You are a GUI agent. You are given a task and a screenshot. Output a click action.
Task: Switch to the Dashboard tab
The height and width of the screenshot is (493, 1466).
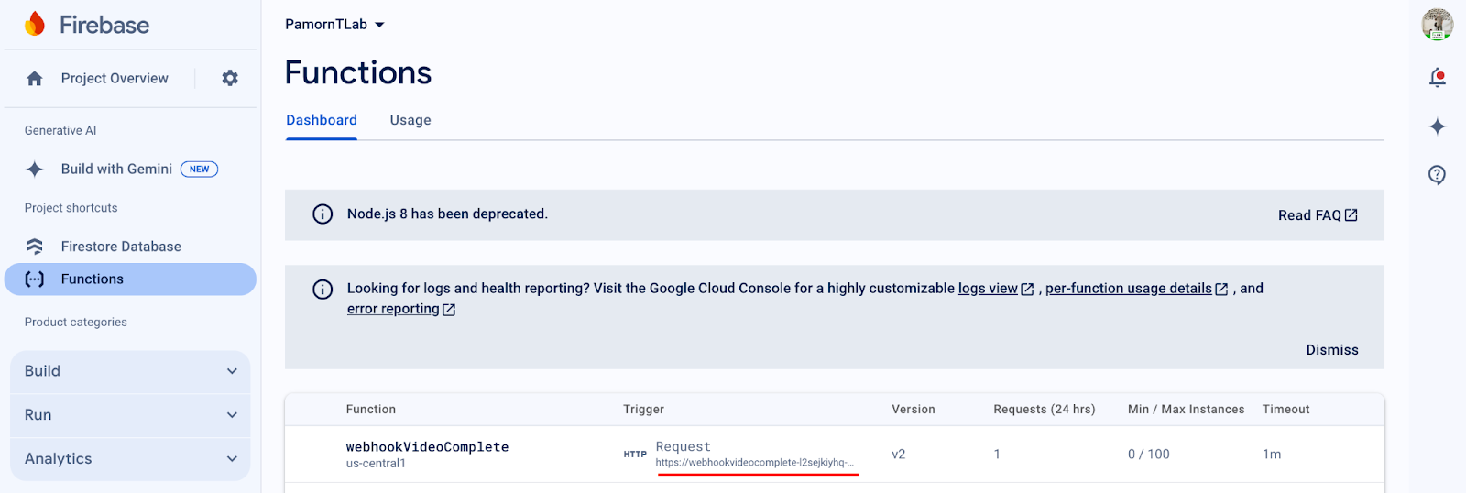coord(322,120)
